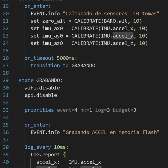Click the imu_ay0 variable name
The image size is (168, 168).
pos(52,36)
